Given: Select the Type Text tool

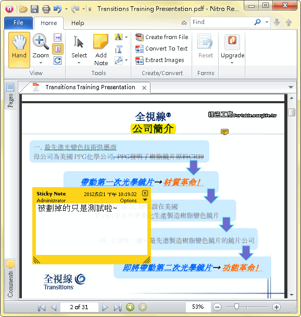Looking at the screenshot, I should 119,49.
